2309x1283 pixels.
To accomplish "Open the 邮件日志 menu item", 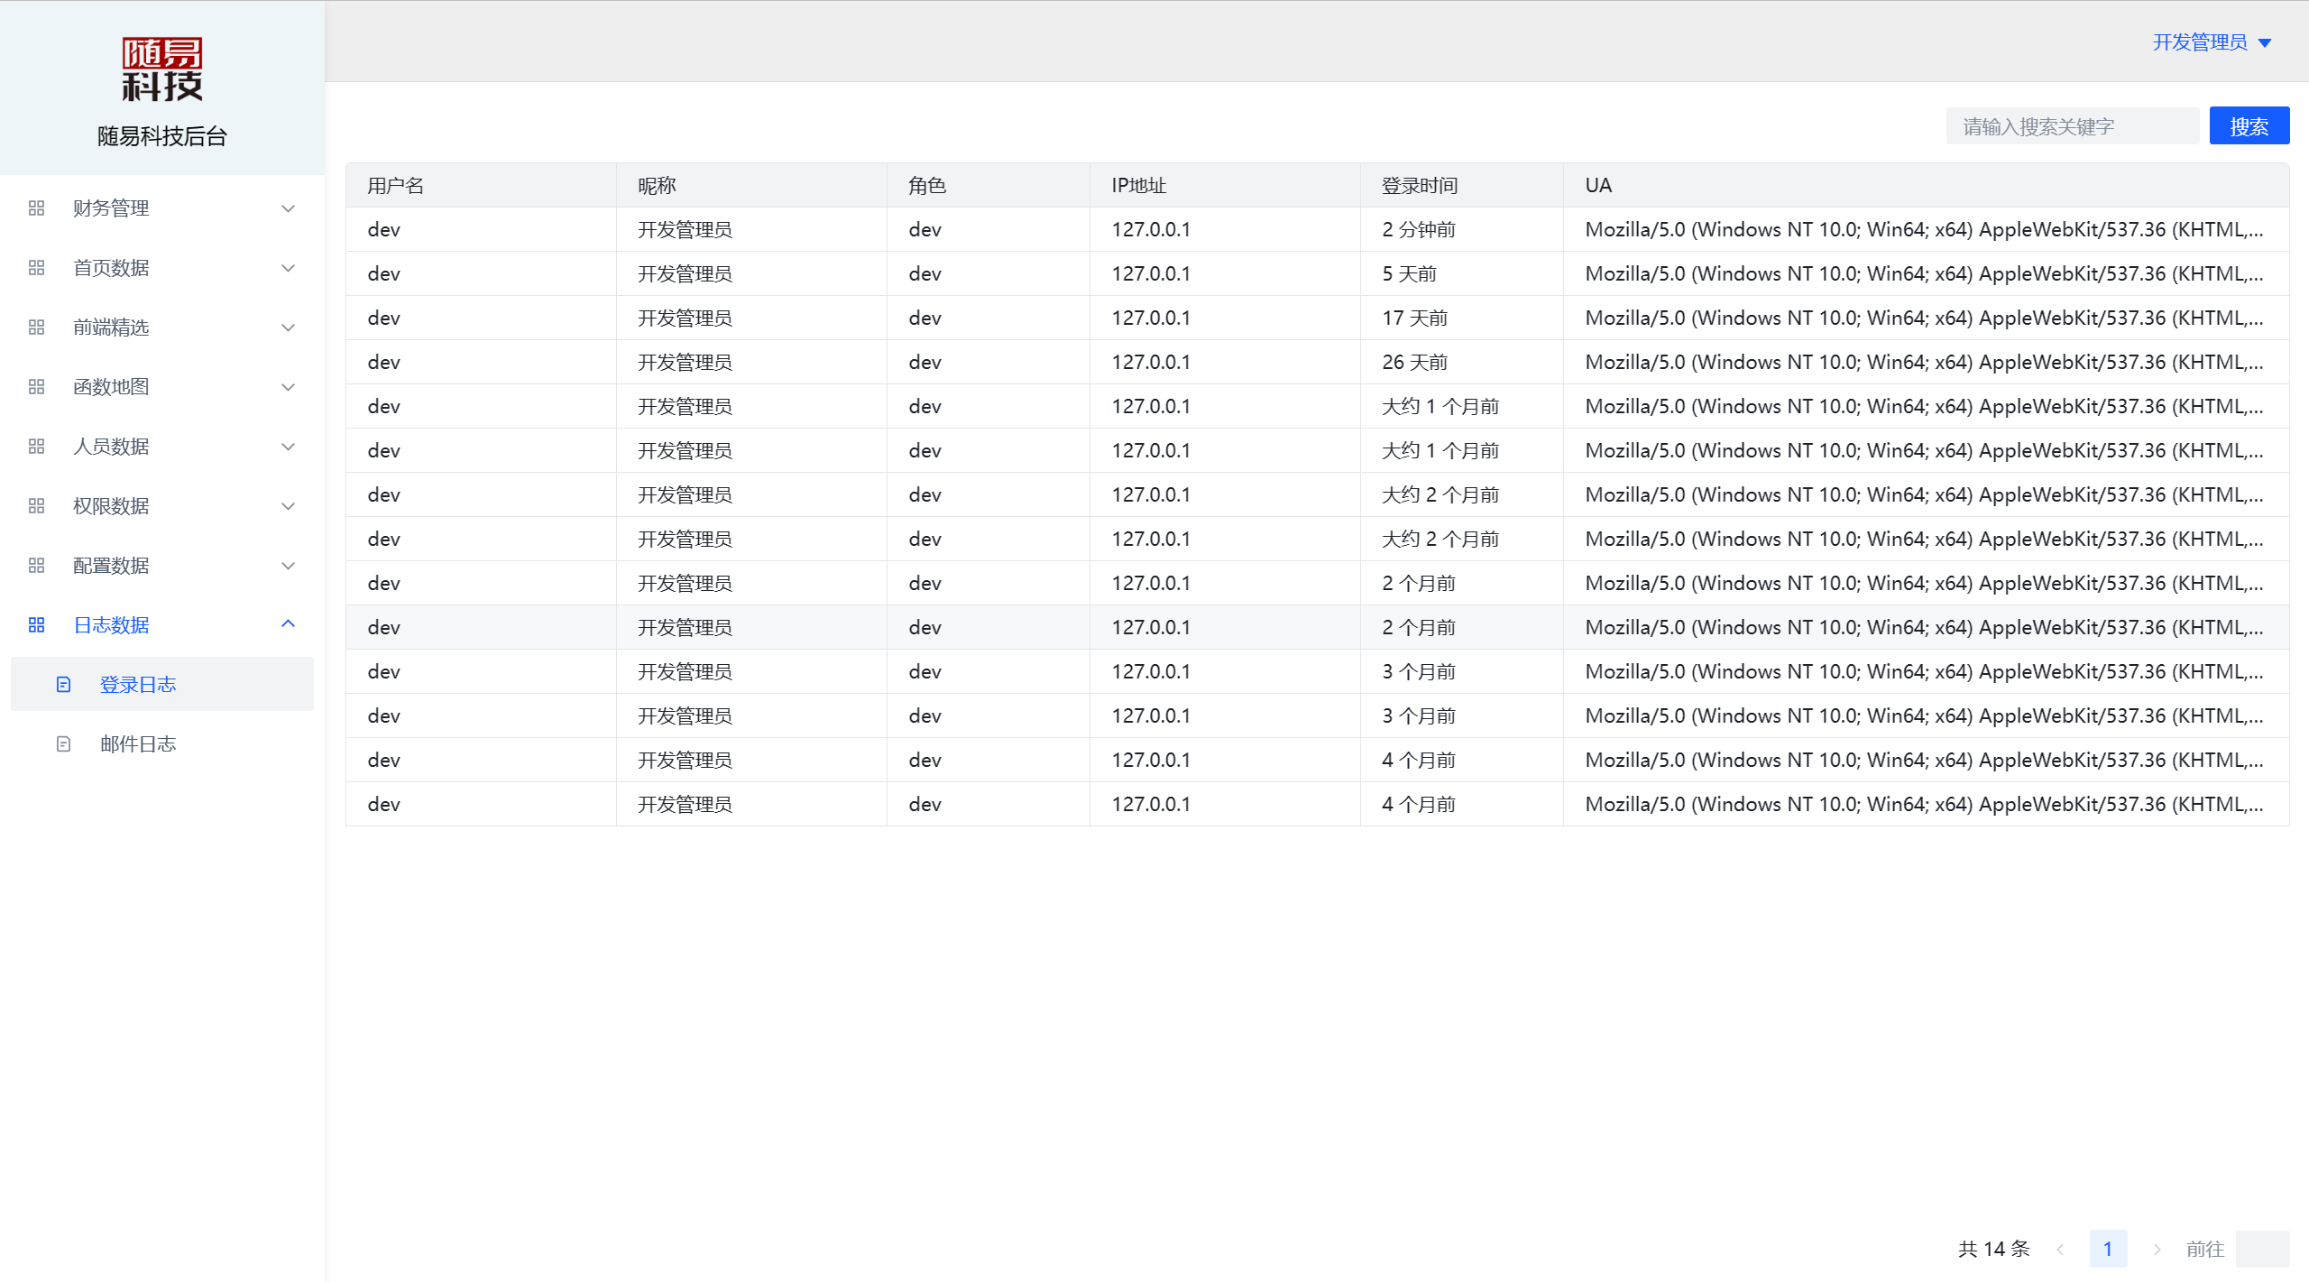I will coord(138,744).
